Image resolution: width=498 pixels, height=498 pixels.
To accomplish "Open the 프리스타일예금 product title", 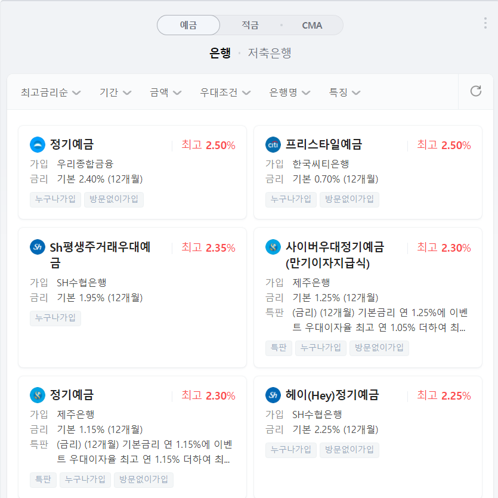I will tap(324, 144).
